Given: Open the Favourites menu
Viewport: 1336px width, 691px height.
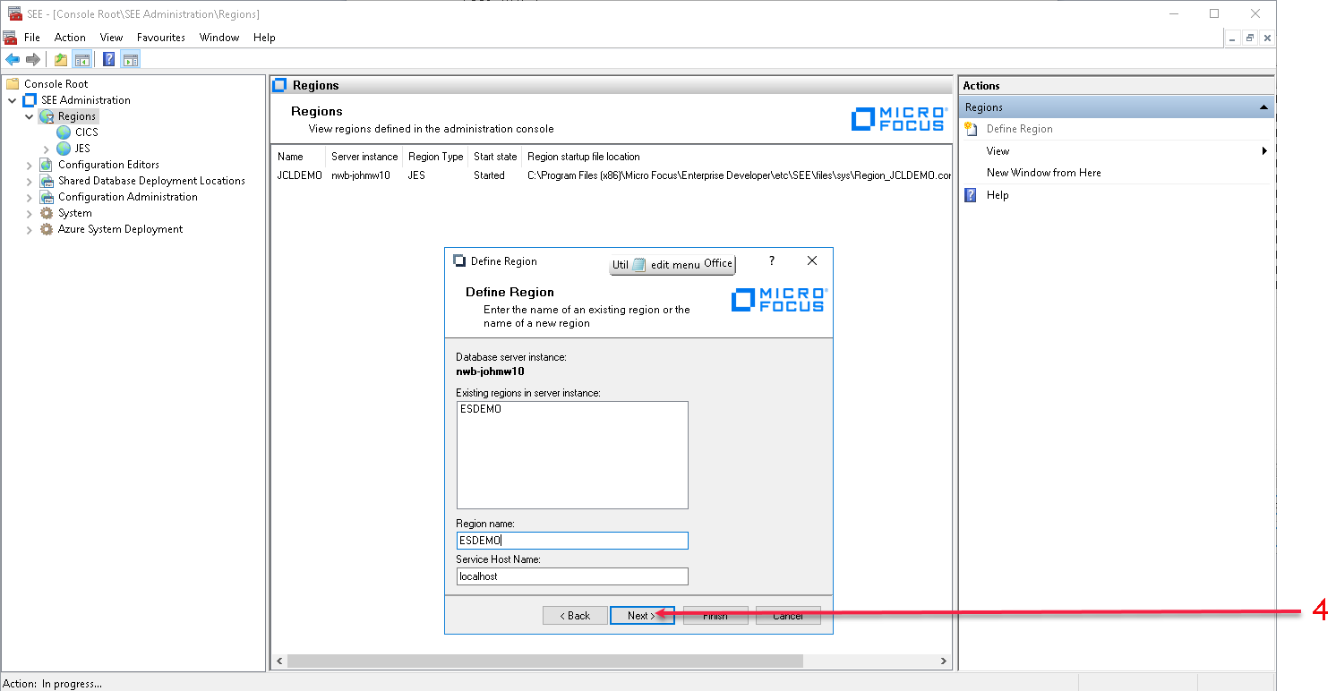Looking at the screenshot, I should point(161,38).
